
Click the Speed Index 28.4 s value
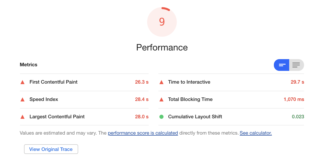click(142, 99)
